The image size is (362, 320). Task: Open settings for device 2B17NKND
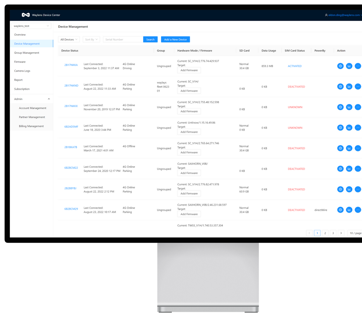click(x=340, y=86)
